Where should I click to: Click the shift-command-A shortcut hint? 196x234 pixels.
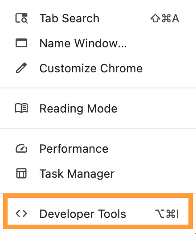point(165,18)
